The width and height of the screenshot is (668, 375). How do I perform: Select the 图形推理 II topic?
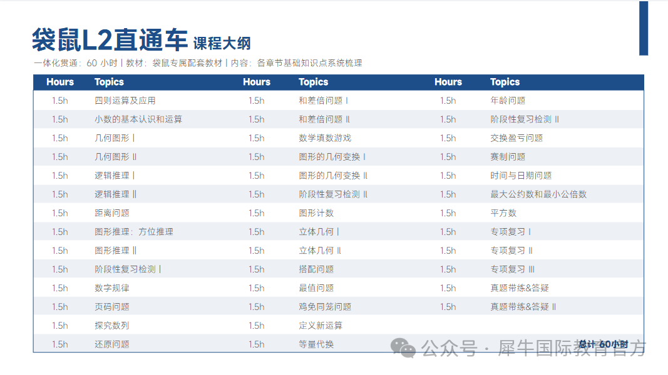click(x=115, y=251)
